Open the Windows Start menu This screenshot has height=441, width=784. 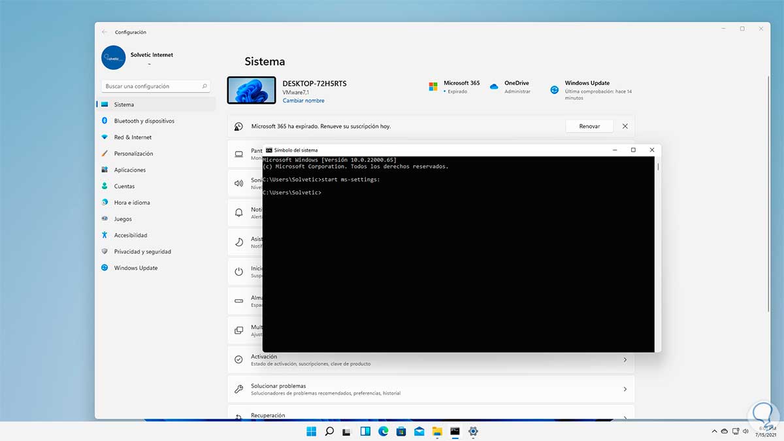[x=312, y=431]
